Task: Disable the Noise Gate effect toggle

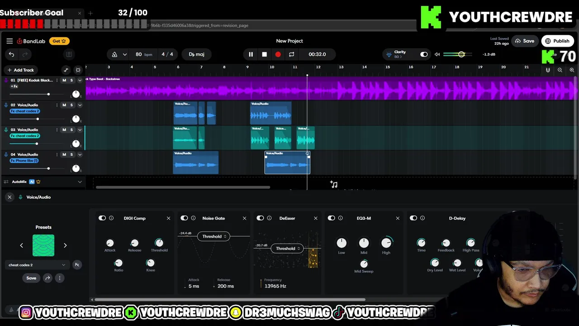Action: [x=184, y=218]
